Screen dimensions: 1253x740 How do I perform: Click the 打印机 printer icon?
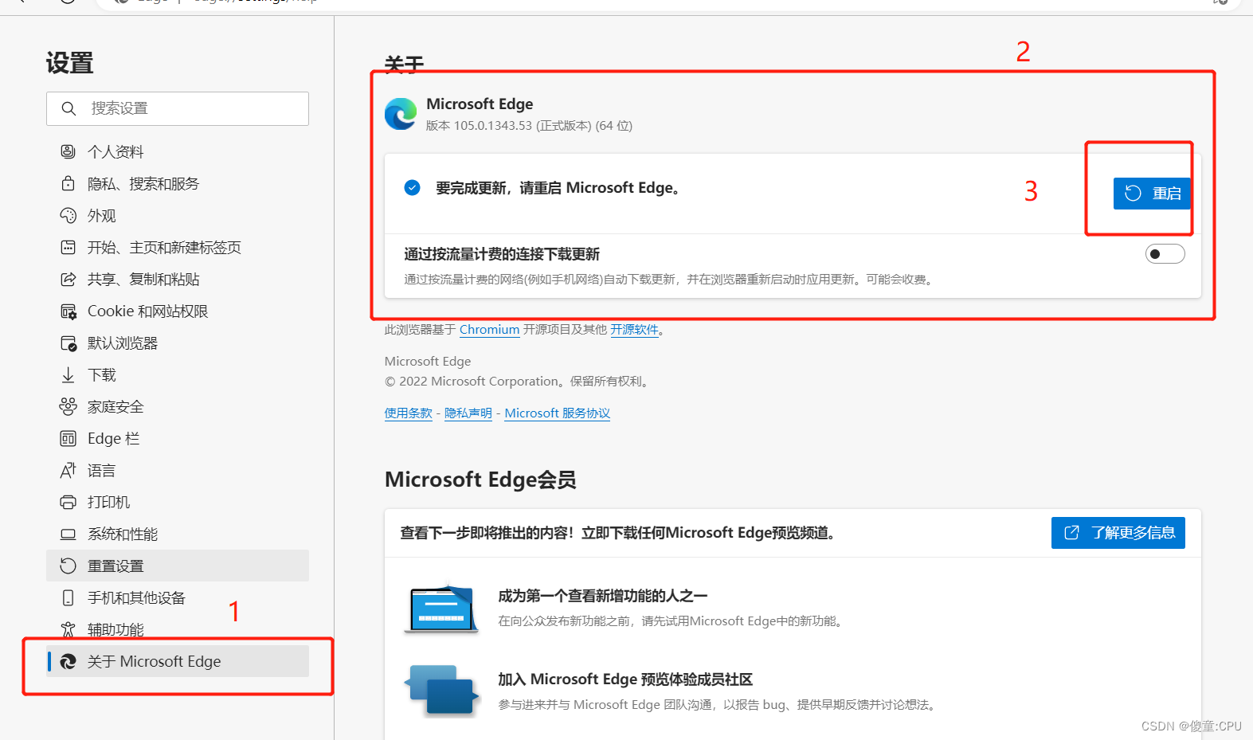coord(69,502)
